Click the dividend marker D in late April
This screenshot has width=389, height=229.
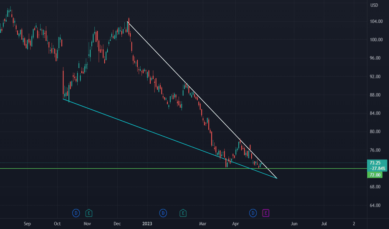[x=253, y=213]
